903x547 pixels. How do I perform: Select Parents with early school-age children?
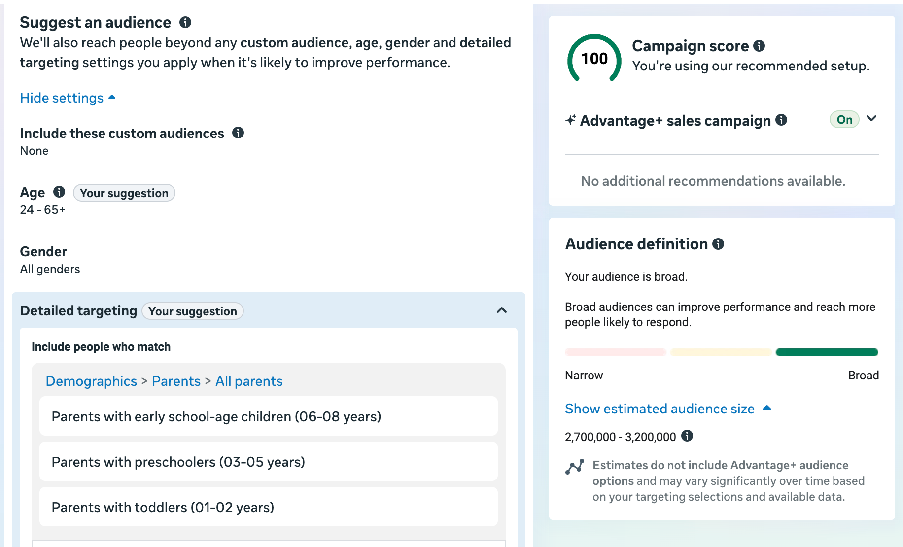(268, 416)
